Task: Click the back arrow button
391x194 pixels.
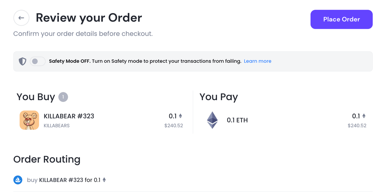Action: (x=22, y=18)
